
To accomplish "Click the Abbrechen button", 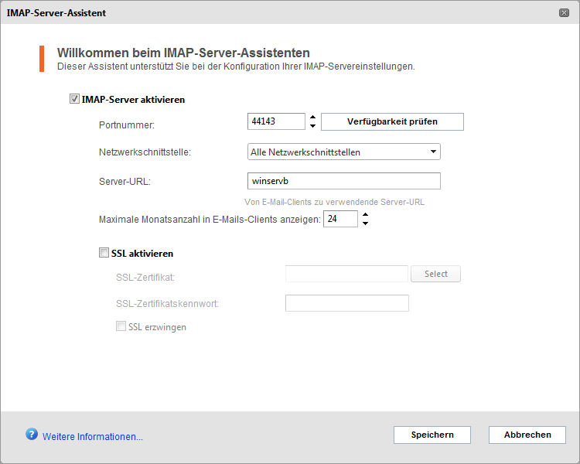I will pos(527,435).
